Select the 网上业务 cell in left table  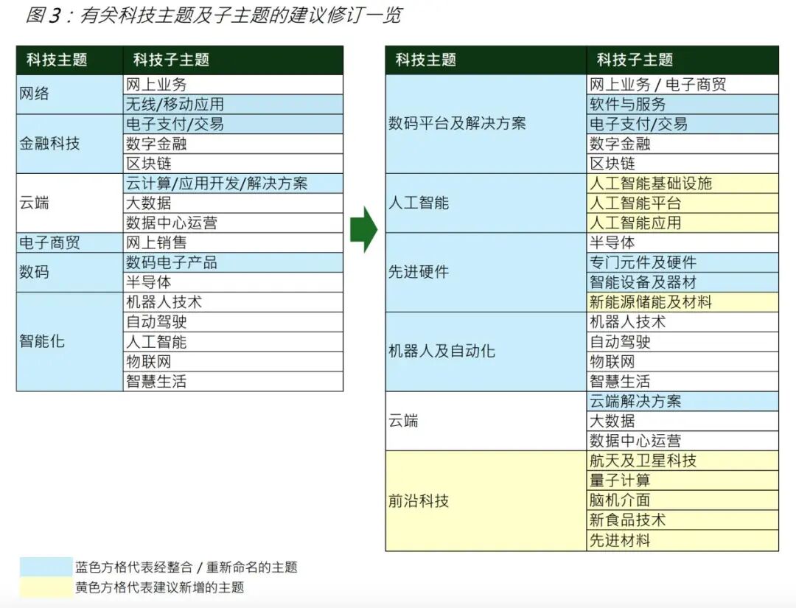[x=233, y=85]
